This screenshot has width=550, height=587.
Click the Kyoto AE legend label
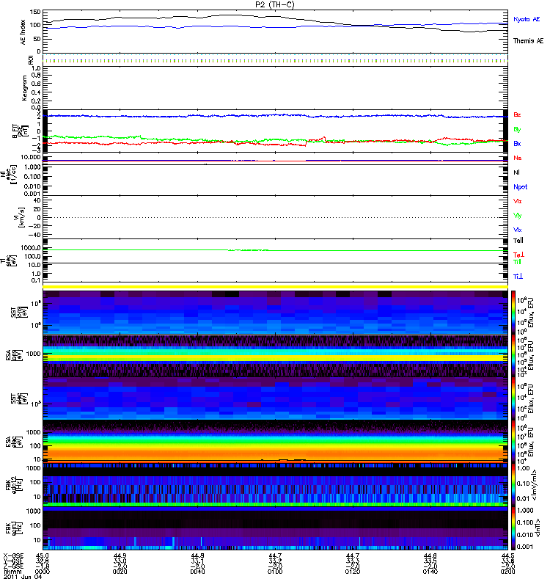[528, 19]
